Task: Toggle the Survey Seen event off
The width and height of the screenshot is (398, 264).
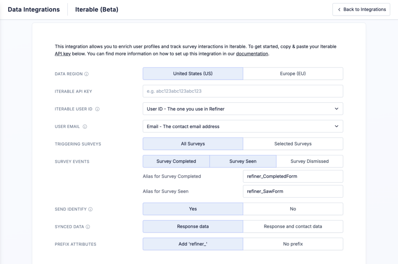Action: (x=243, y=161)
